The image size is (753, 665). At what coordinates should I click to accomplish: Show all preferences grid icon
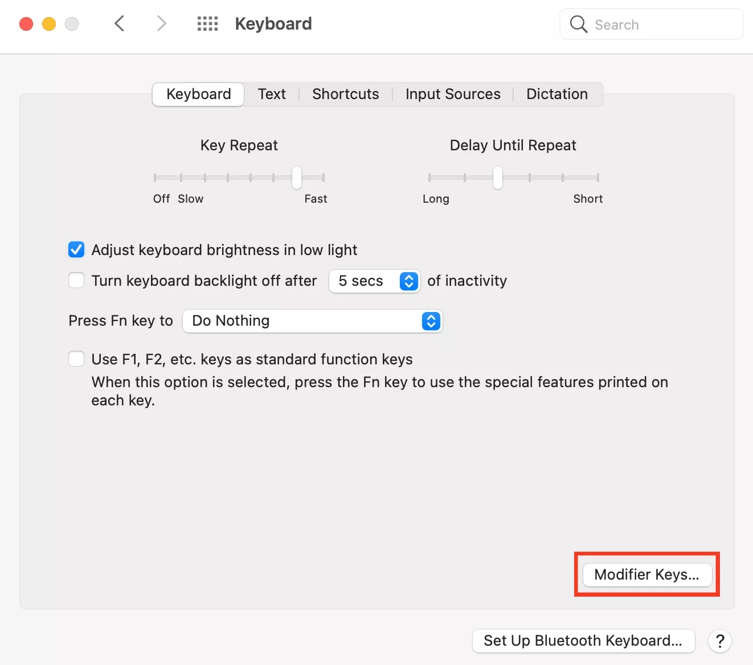pos(207,24)
